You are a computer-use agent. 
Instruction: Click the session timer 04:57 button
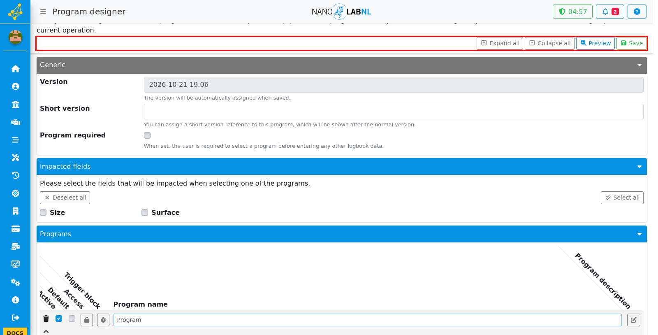[572, 12]
